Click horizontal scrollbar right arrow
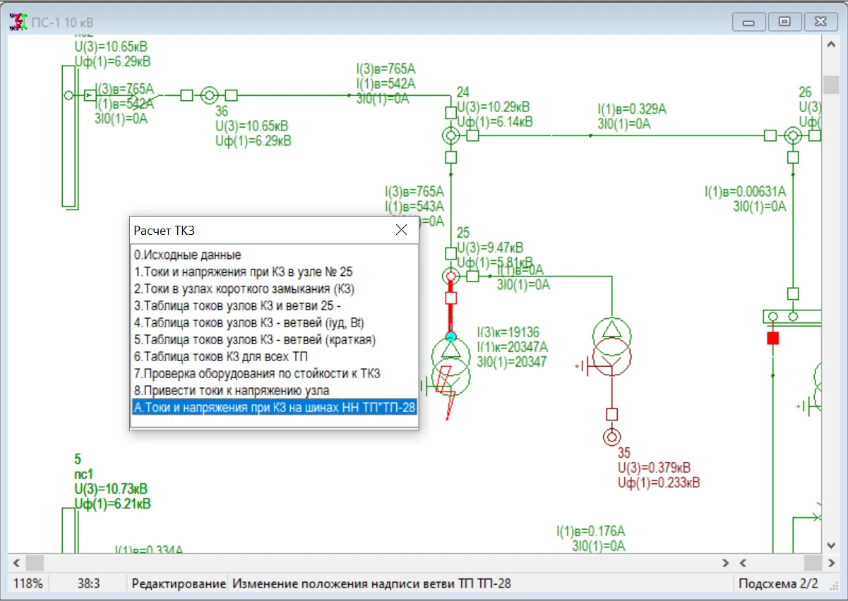 [725, 563]
